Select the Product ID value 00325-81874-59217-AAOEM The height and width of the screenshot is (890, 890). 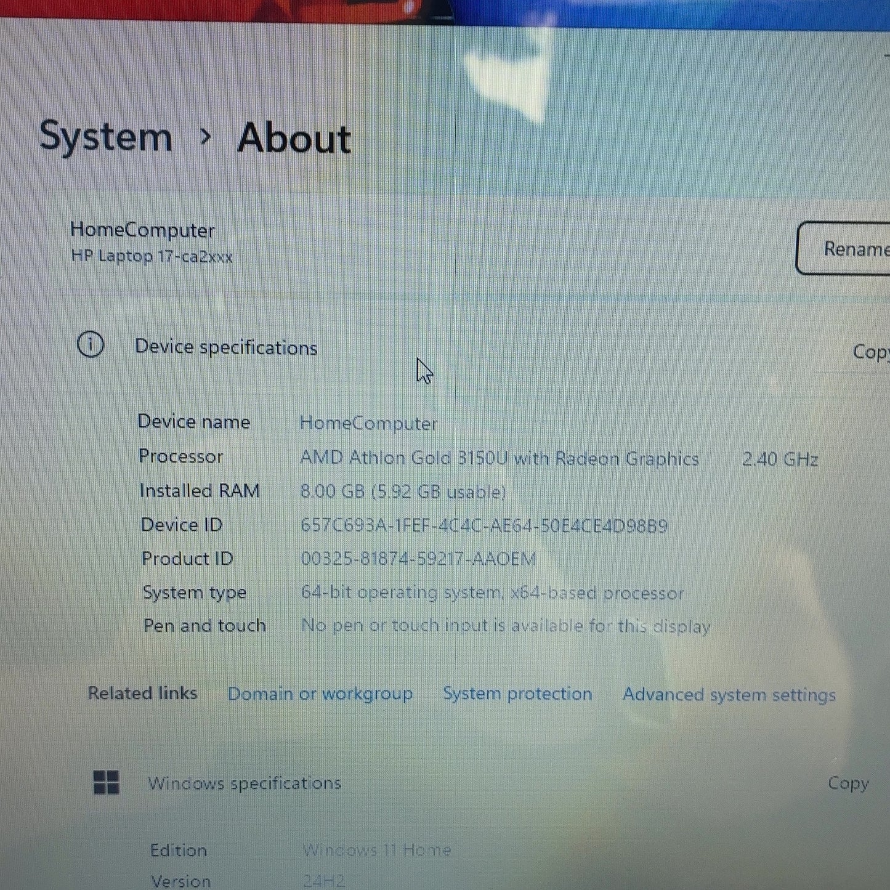(419, 559)
